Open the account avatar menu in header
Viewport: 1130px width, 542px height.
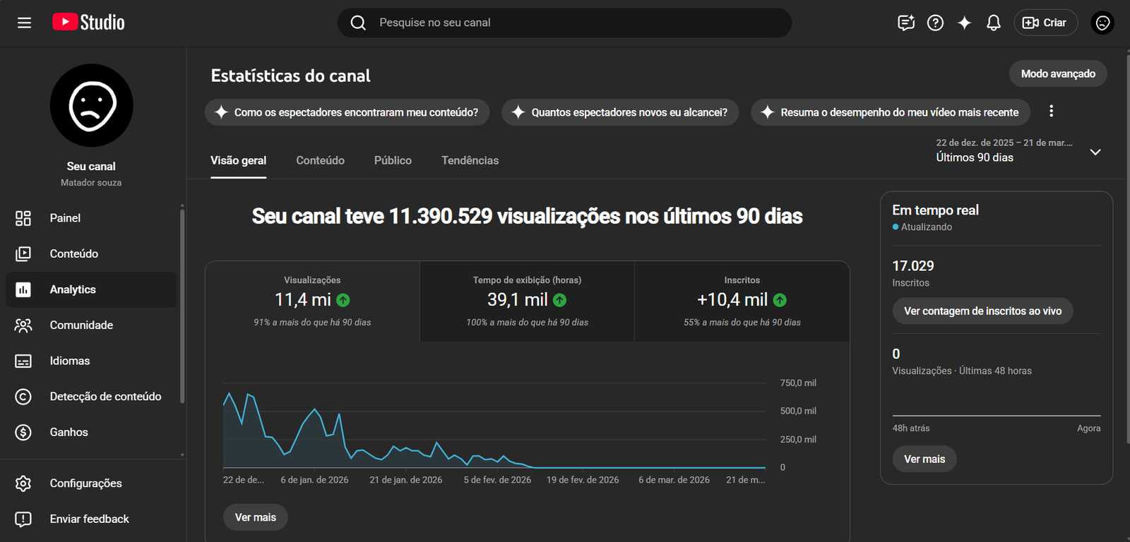[1102, 23]
